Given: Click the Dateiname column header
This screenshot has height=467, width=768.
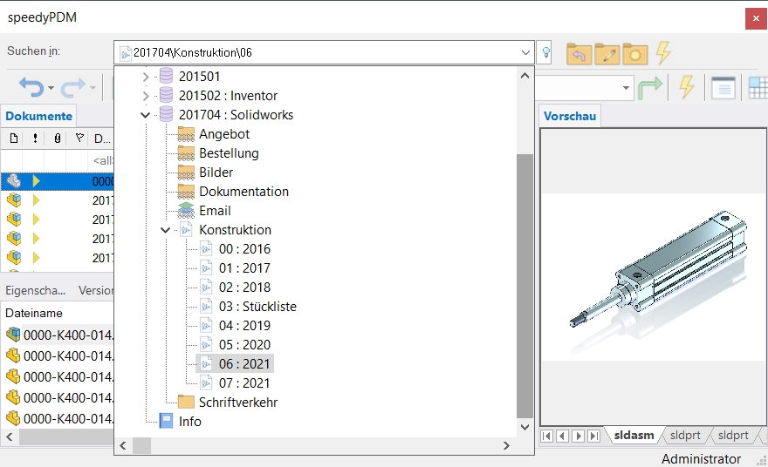Looking at the screenshot, I should (34, 313).
